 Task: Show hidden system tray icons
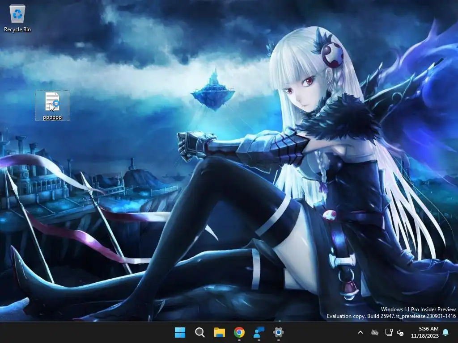click(360, 332)
